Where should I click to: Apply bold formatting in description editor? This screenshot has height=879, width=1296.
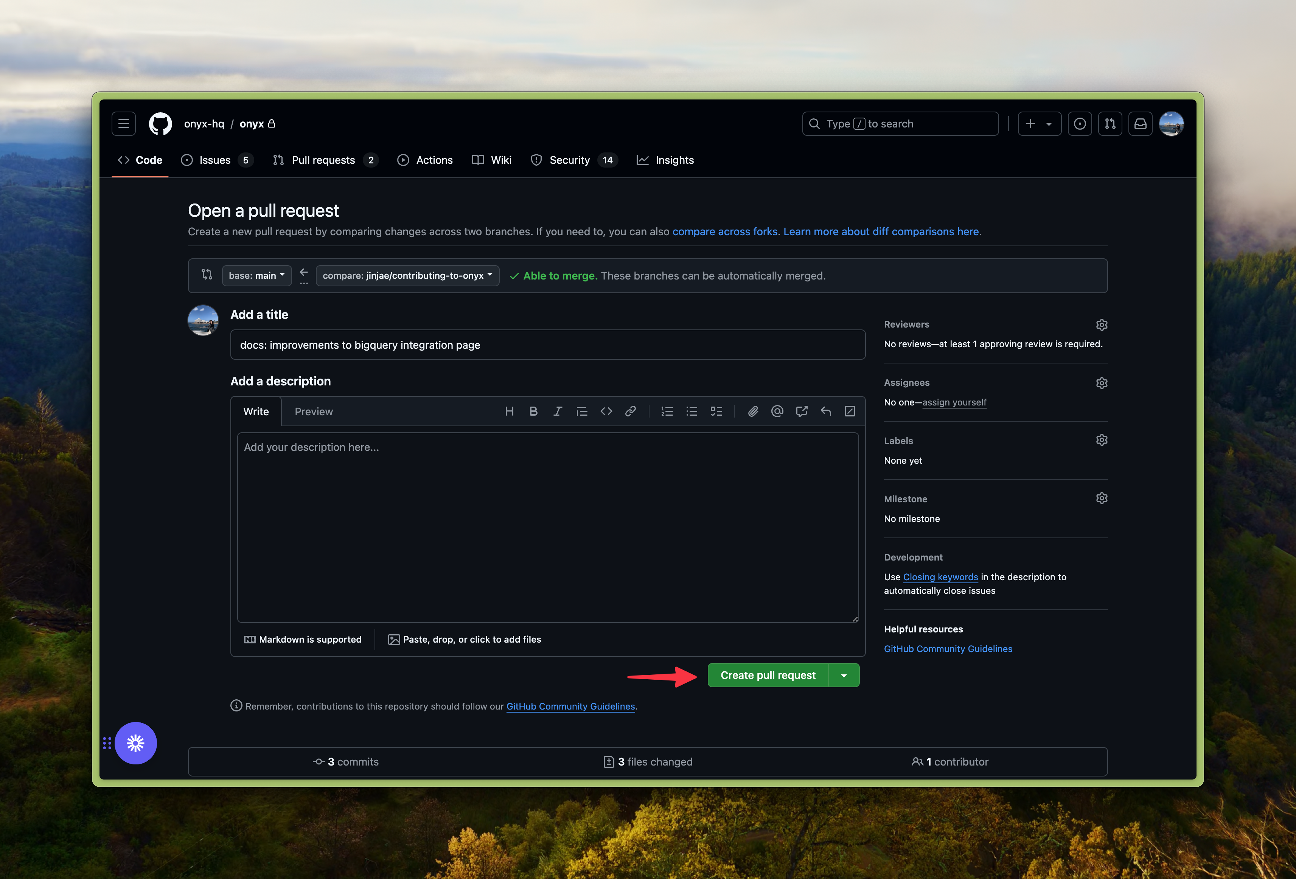coord(533,411)
